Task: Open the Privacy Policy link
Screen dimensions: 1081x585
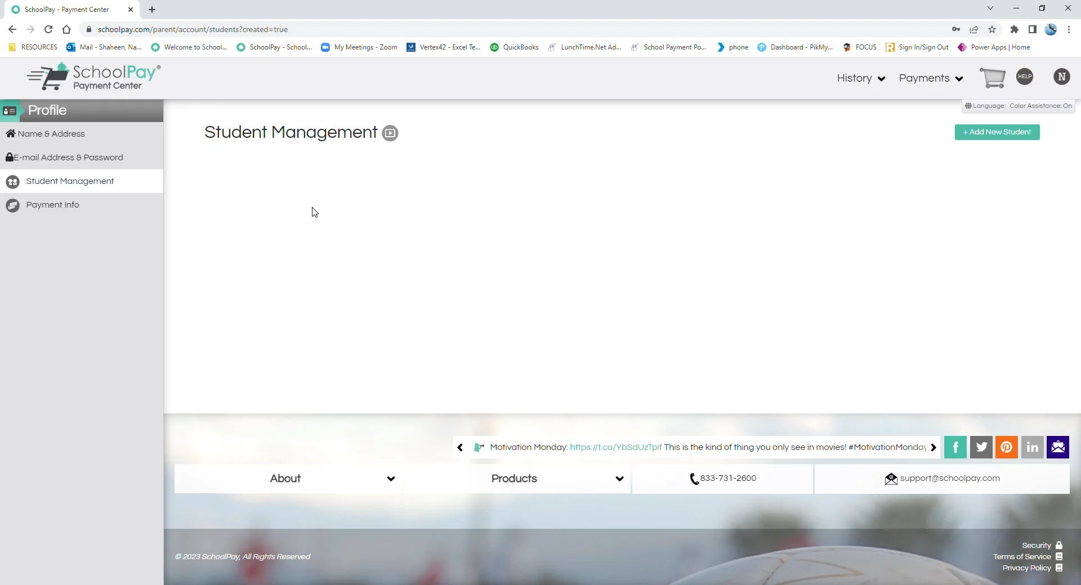Action: pyautogui.click(x=1032, y=568)
